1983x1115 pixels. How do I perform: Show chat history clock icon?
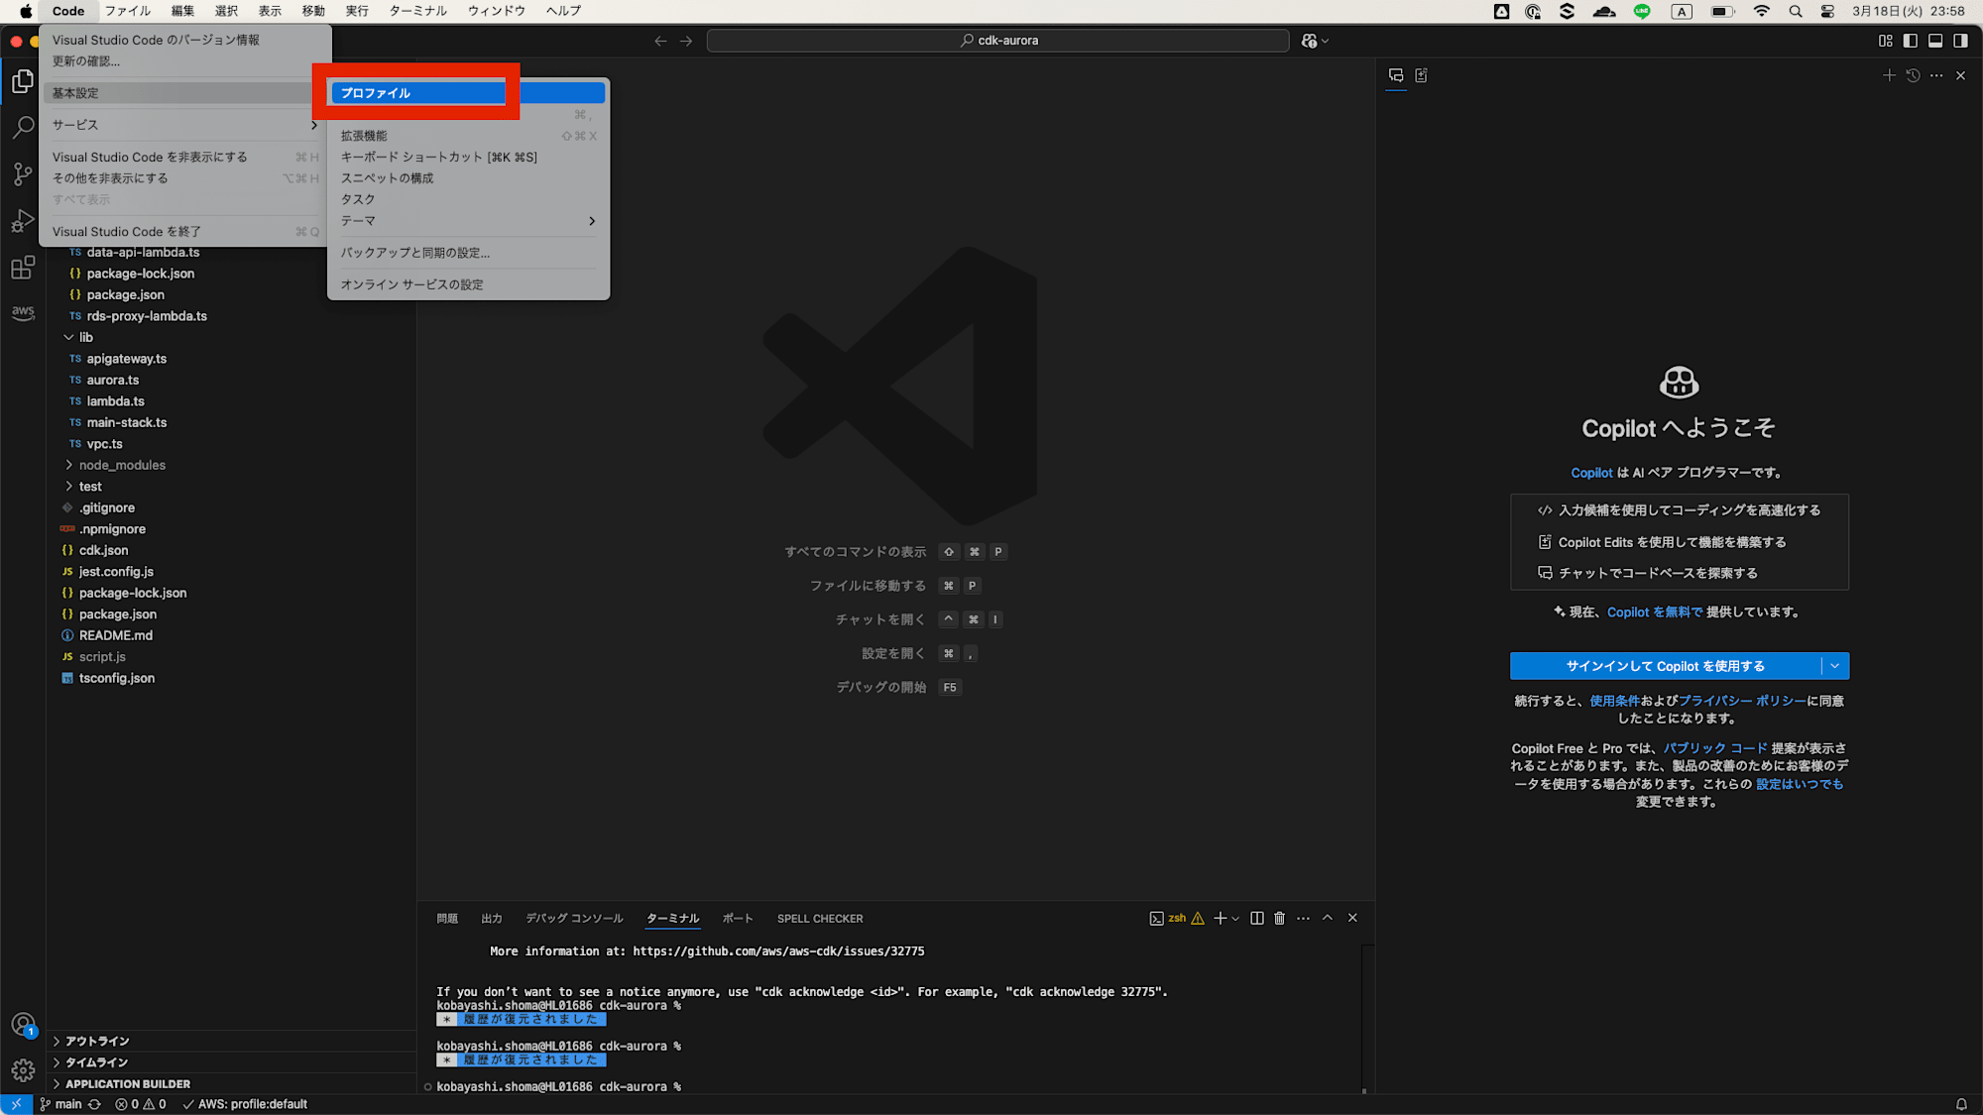(1913, 75)
